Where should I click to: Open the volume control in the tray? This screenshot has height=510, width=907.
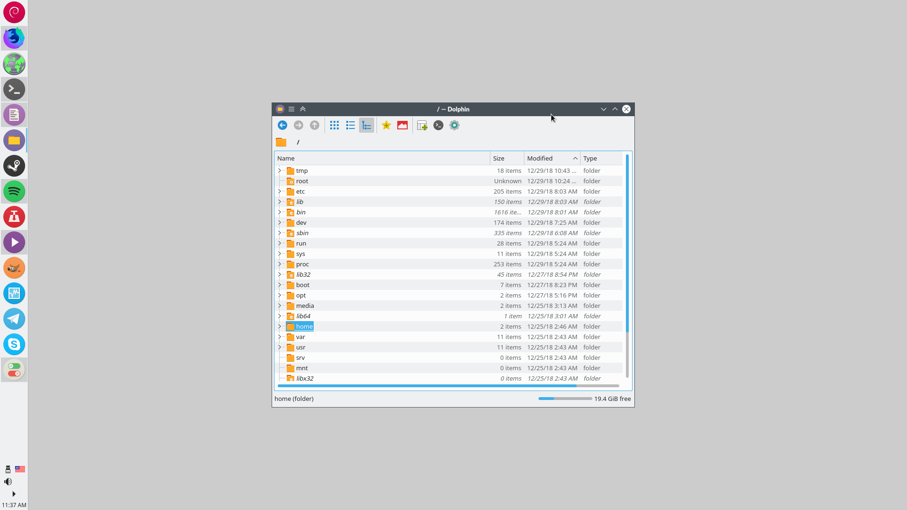(8, 482)
